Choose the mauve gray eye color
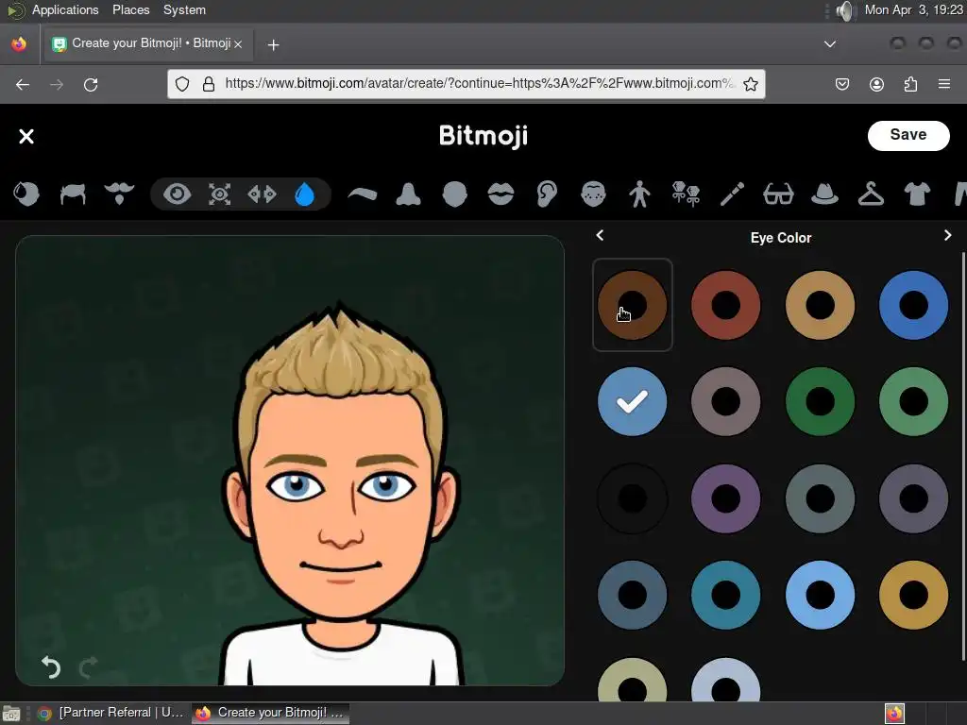Image resolution: width=967 pixels, height=725 pixels. coord(726,401)
